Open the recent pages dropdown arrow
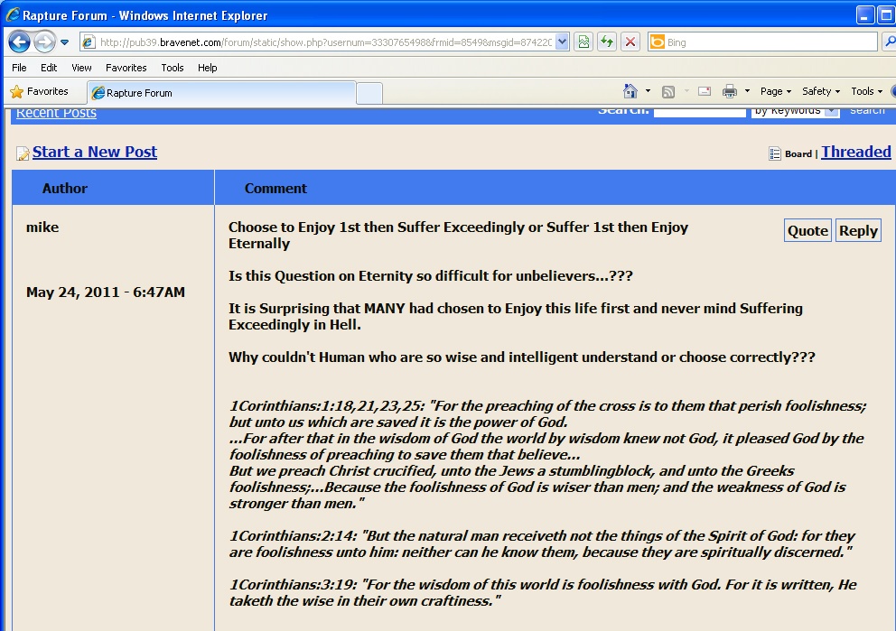Image resolution: width=896 pixels, height=631 pixels. (x=64, y=42)
